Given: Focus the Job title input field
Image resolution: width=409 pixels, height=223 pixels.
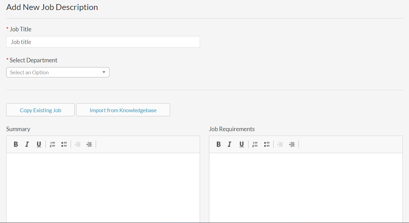Looking at the screenshot, I should (103, 42).
